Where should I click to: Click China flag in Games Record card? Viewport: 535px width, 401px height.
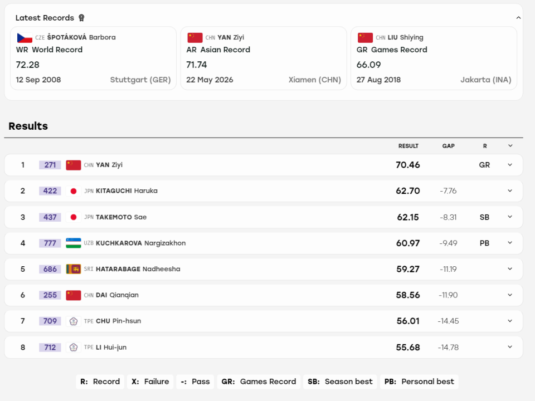click(365, 37)
